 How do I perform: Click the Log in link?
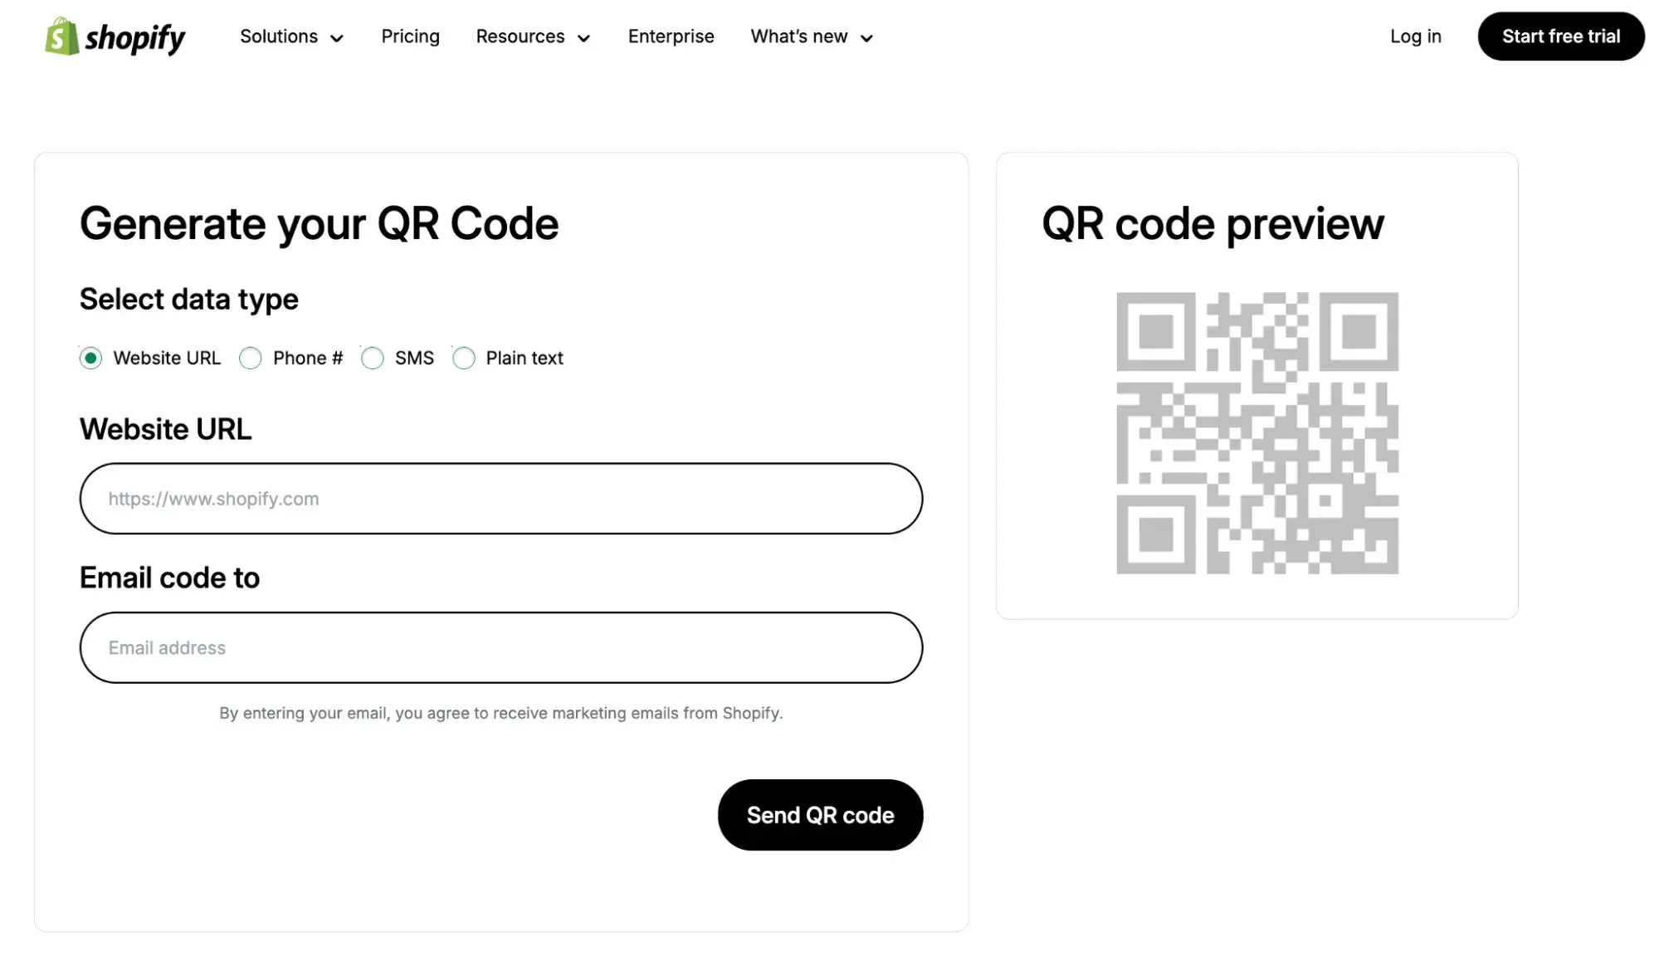1415,36
